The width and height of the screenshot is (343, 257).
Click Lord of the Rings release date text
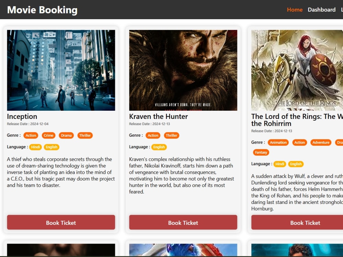point(272,131)
